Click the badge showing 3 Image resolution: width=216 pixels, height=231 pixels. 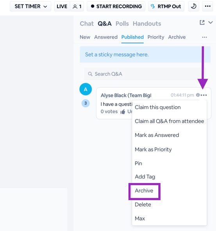pos(86,103)
